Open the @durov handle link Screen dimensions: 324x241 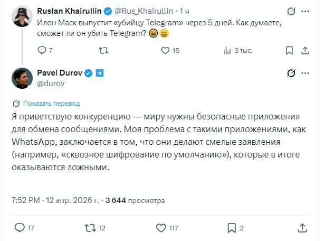click(50, 84)
